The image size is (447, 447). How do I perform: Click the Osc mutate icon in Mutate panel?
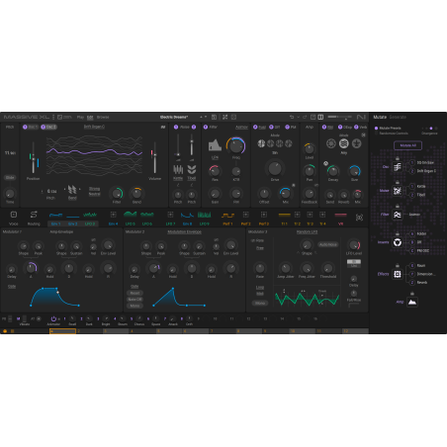pos(398,167)
